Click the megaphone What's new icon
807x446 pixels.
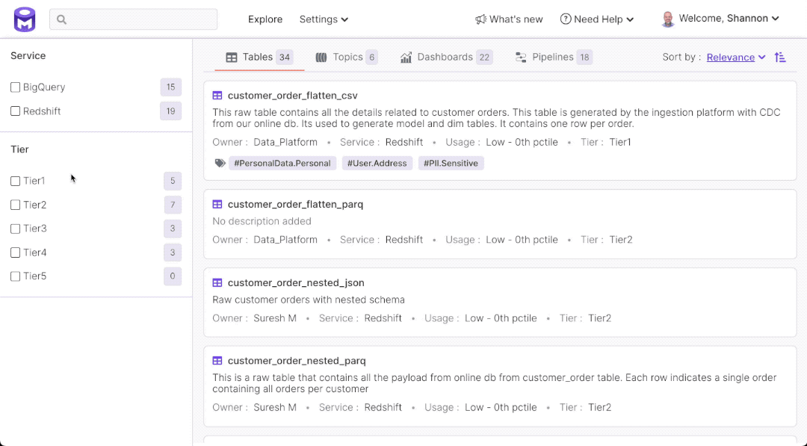(x=480, y=19)
